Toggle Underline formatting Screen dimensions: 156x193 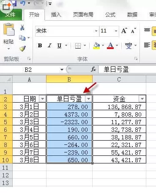click(x=59, y=46)
